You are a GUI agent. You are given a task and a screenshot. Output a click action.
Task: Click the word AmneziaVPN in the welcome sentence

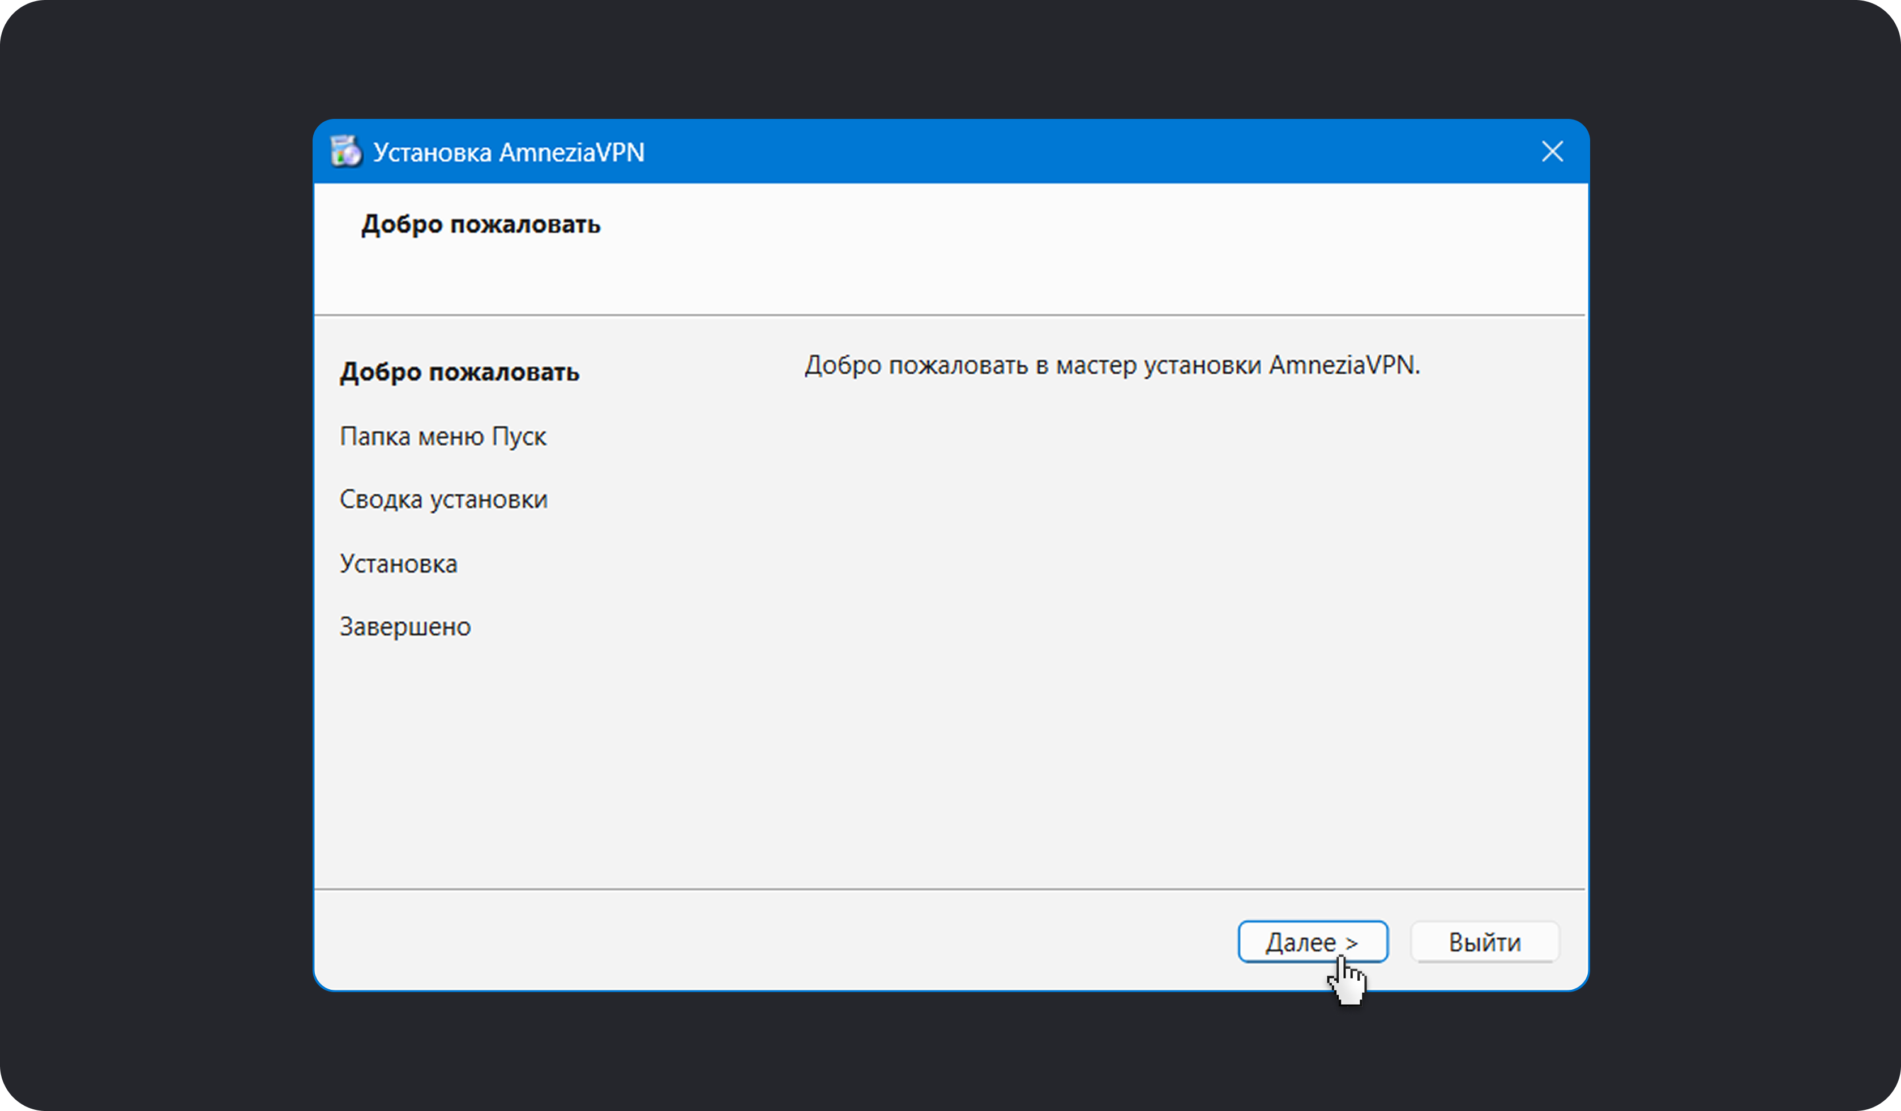coord(1342,366)
